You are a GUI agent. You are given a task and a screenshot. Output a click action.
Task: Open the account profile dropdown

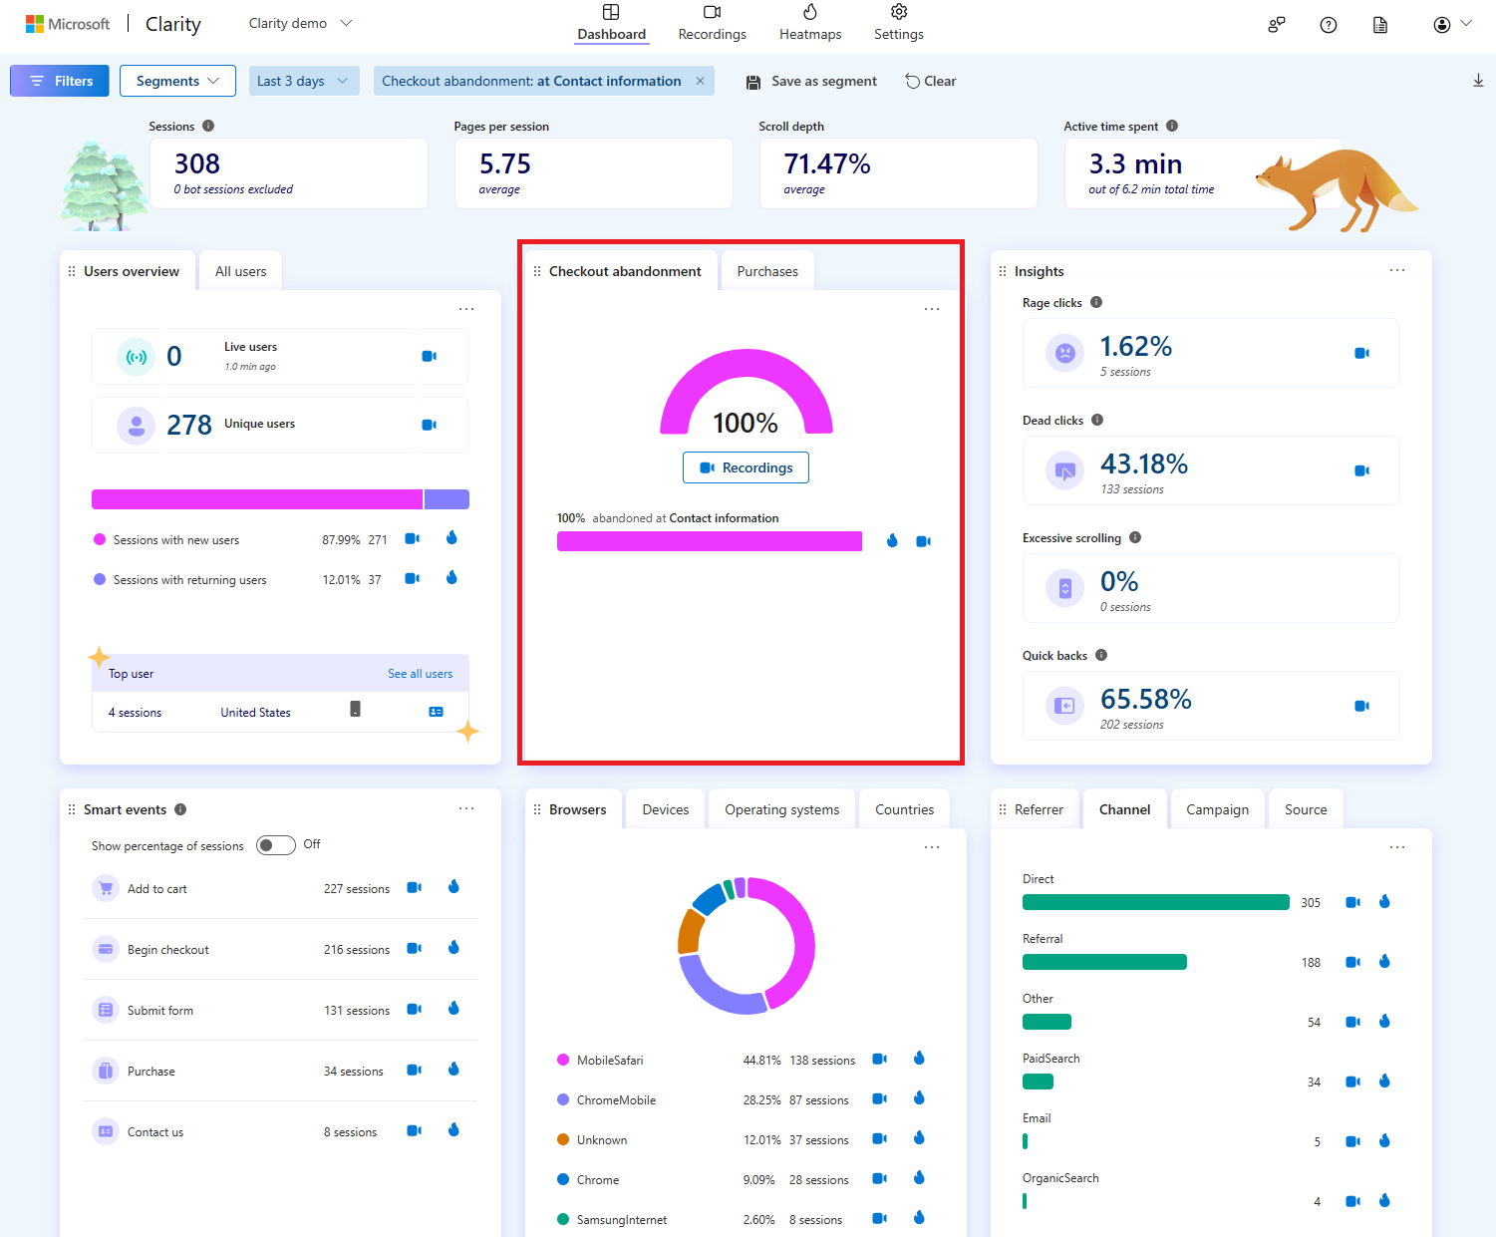(x=1452, y=24)
